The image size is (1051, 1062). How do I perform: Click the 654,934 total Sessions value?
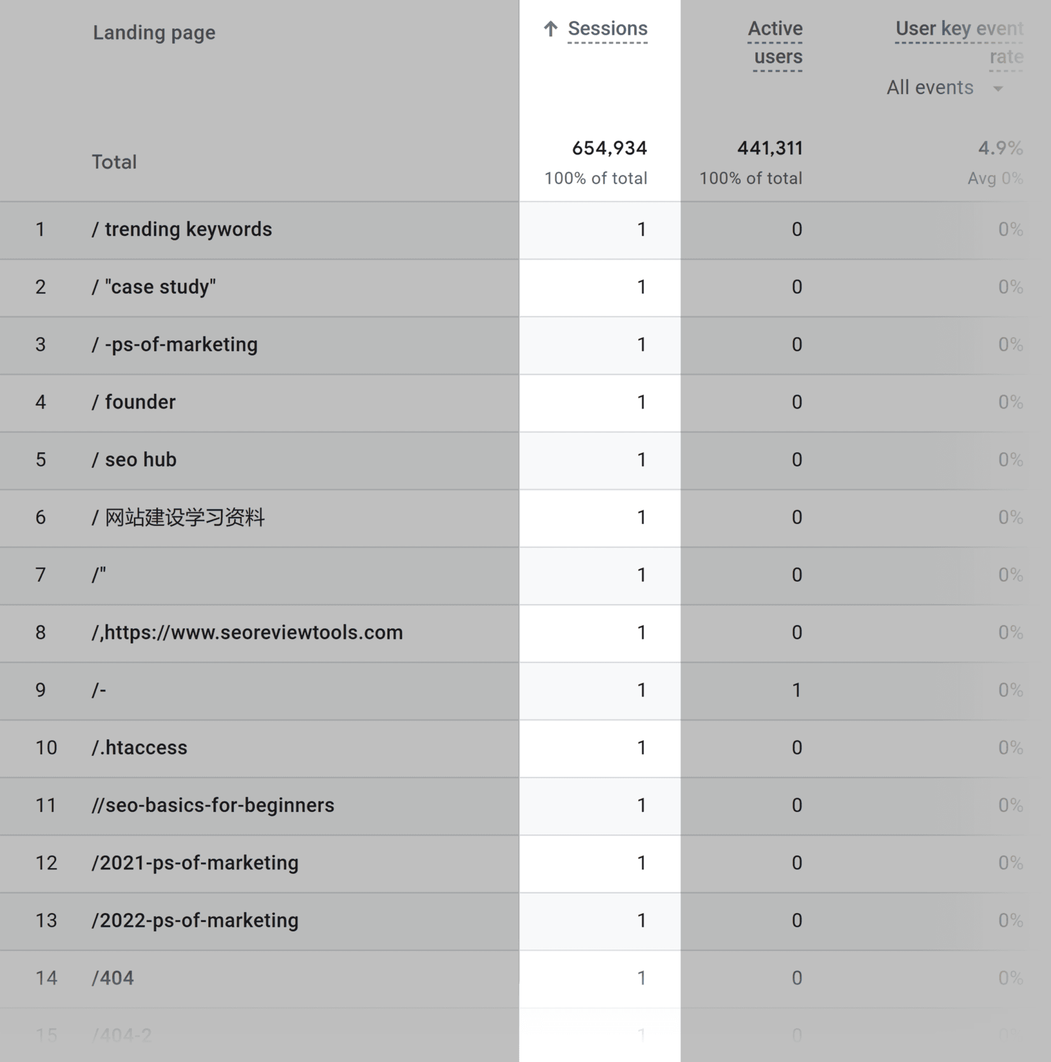[609, 147]
